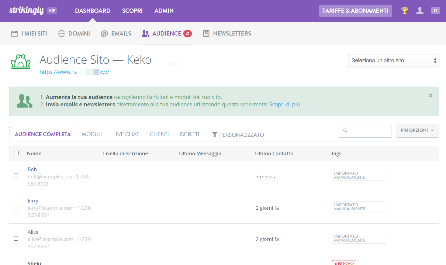Click the Newsletters document icon
Image resolution: width=446 pixels, height=265 pixels.
click(206, 33)
